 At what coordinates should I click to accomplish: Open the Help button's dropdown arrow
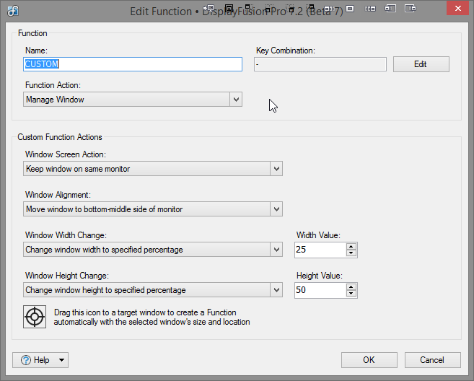click(x=61, y=359)
